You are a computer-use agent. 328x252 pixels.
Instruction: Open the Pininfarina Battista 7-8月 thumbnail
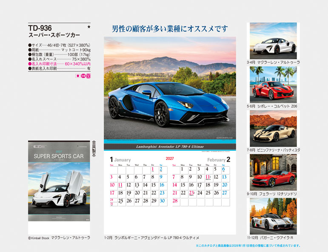(273, 129)
